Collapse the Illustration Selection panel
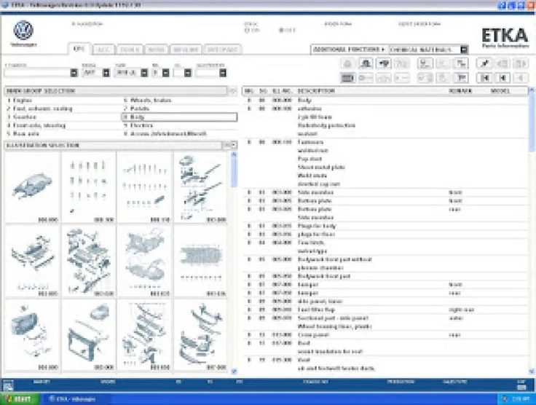 point(232,145)
